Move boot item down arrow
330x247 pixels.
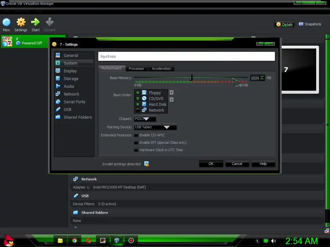tap(171, 100)
